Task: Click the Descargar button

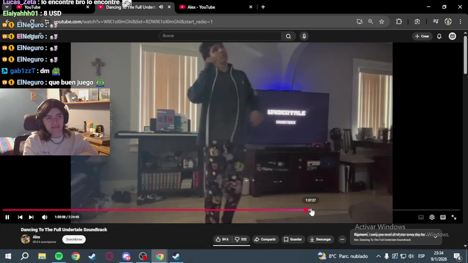Action: (320, 239)
